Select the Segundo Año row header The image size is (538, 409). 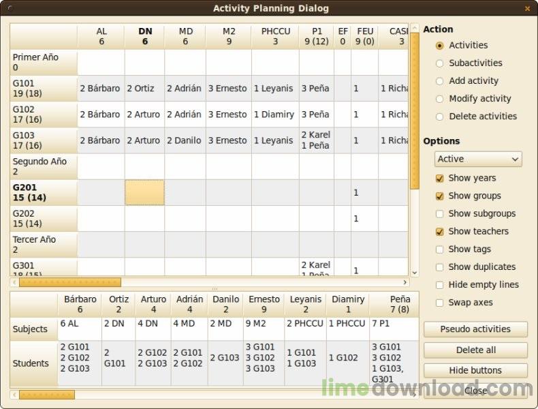coord(44,166)
